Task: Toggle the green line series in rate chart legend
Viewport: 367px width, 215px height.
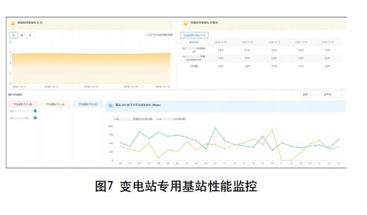Action: tap(171, 119)
